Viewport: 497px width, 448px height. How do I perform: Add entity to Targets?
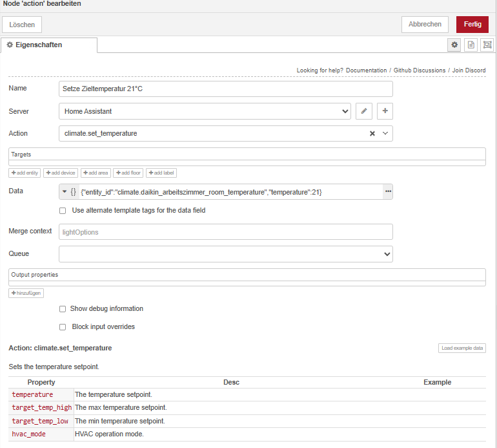[x=25, y=173]
